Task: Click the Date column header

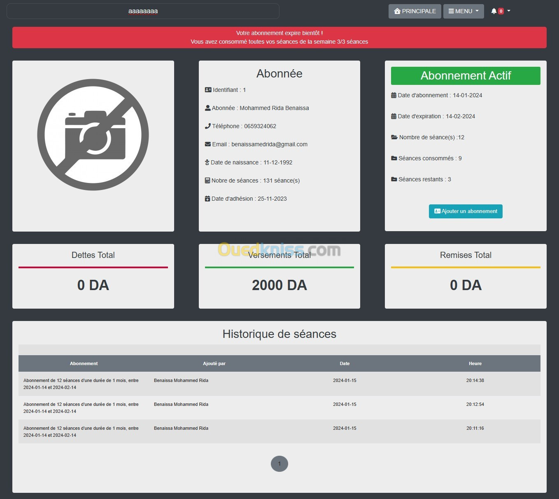Action: coord(345,363)
